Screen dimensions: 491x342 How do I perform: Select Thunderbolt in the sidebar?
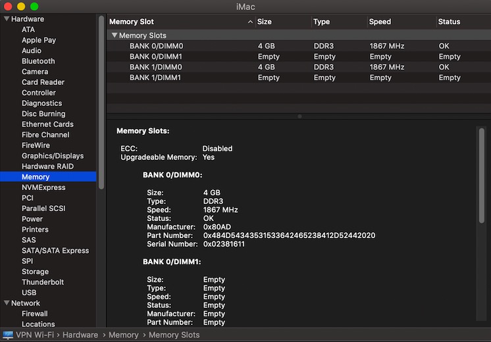tap(43, 282)
